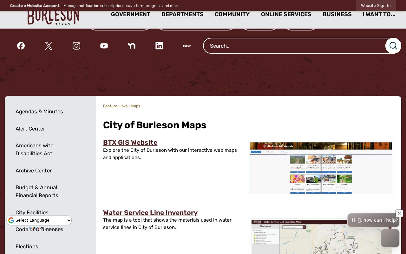406x254 pixels.
Task: Open the Departments menu
Action: coord(182,15)
